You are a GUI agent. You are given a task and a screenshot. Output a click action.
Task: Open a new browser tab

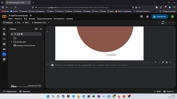33,2
